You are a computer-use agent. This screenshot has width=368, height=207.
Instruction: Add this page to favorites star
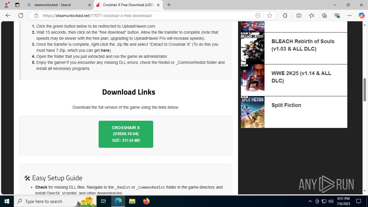point(269,16)
